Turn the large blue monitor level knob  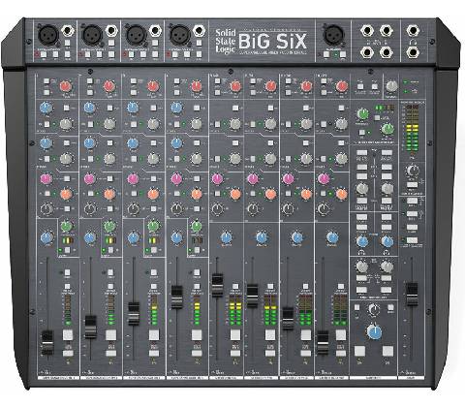374,332
